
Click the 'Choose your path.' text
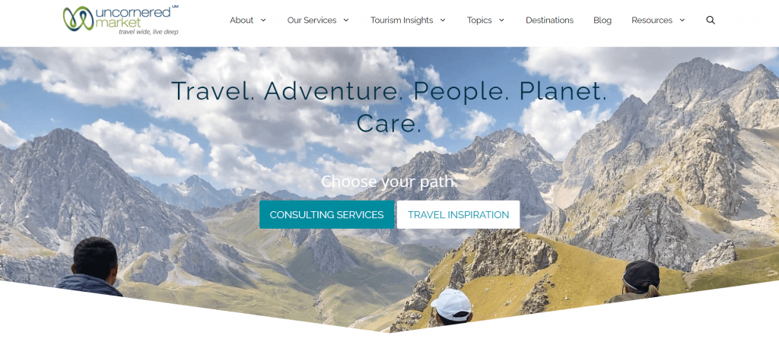pos(389,182)
